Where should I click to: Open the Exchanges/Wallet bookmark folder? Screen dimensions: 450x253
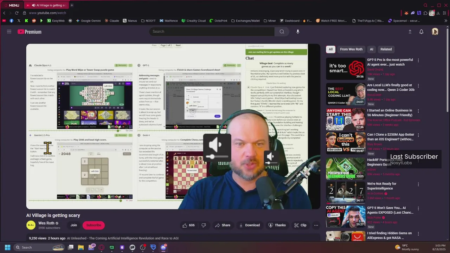245,21
